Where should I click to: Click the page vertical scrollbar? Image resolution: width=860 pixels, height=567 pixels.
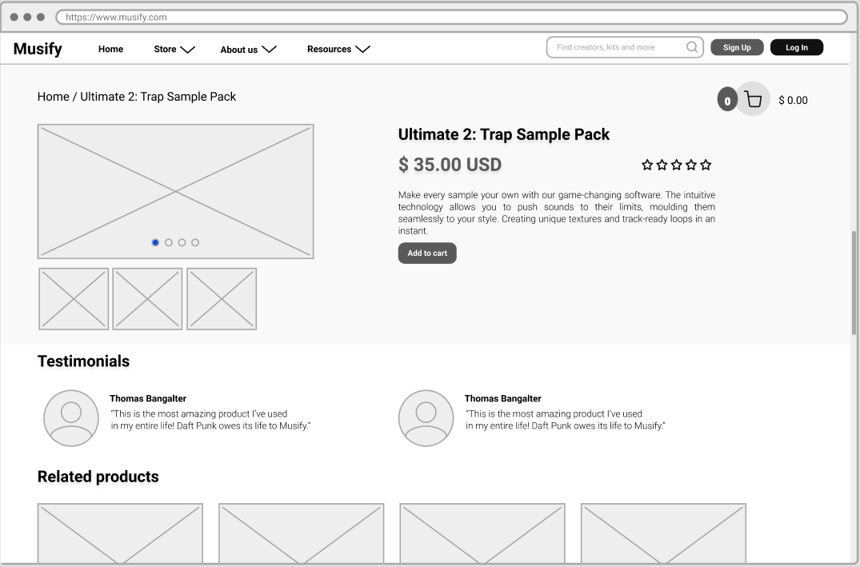(854, 283)
